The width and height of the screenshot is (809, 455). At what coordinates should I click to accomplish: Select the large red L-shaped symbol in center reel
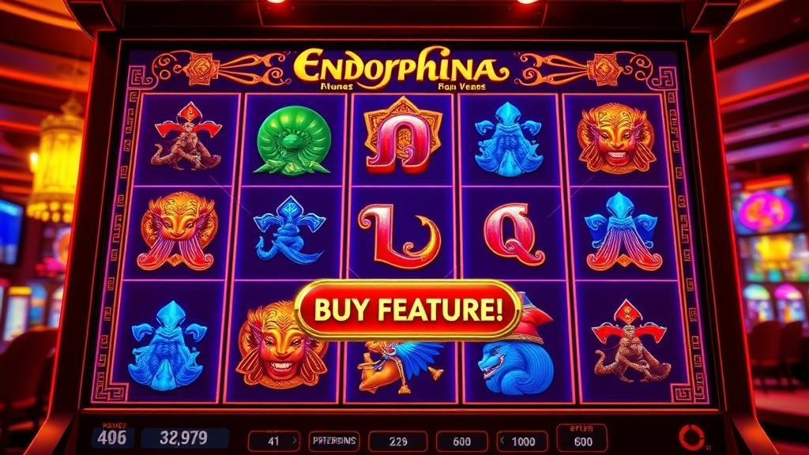point(401,235)
